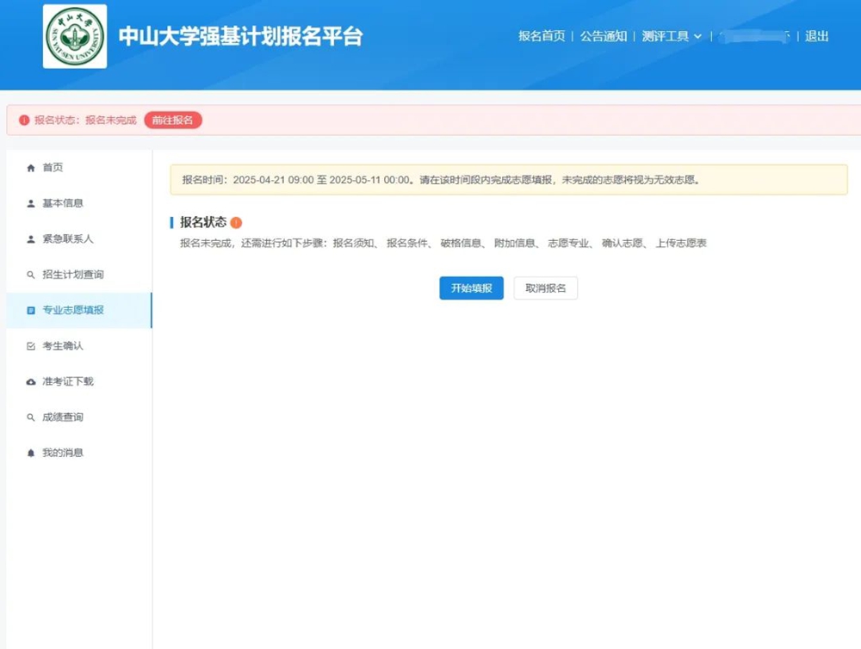The width and height of the screenshot is (861, 649).
Task: Click 退出 to log out
Action: (816, 36)
